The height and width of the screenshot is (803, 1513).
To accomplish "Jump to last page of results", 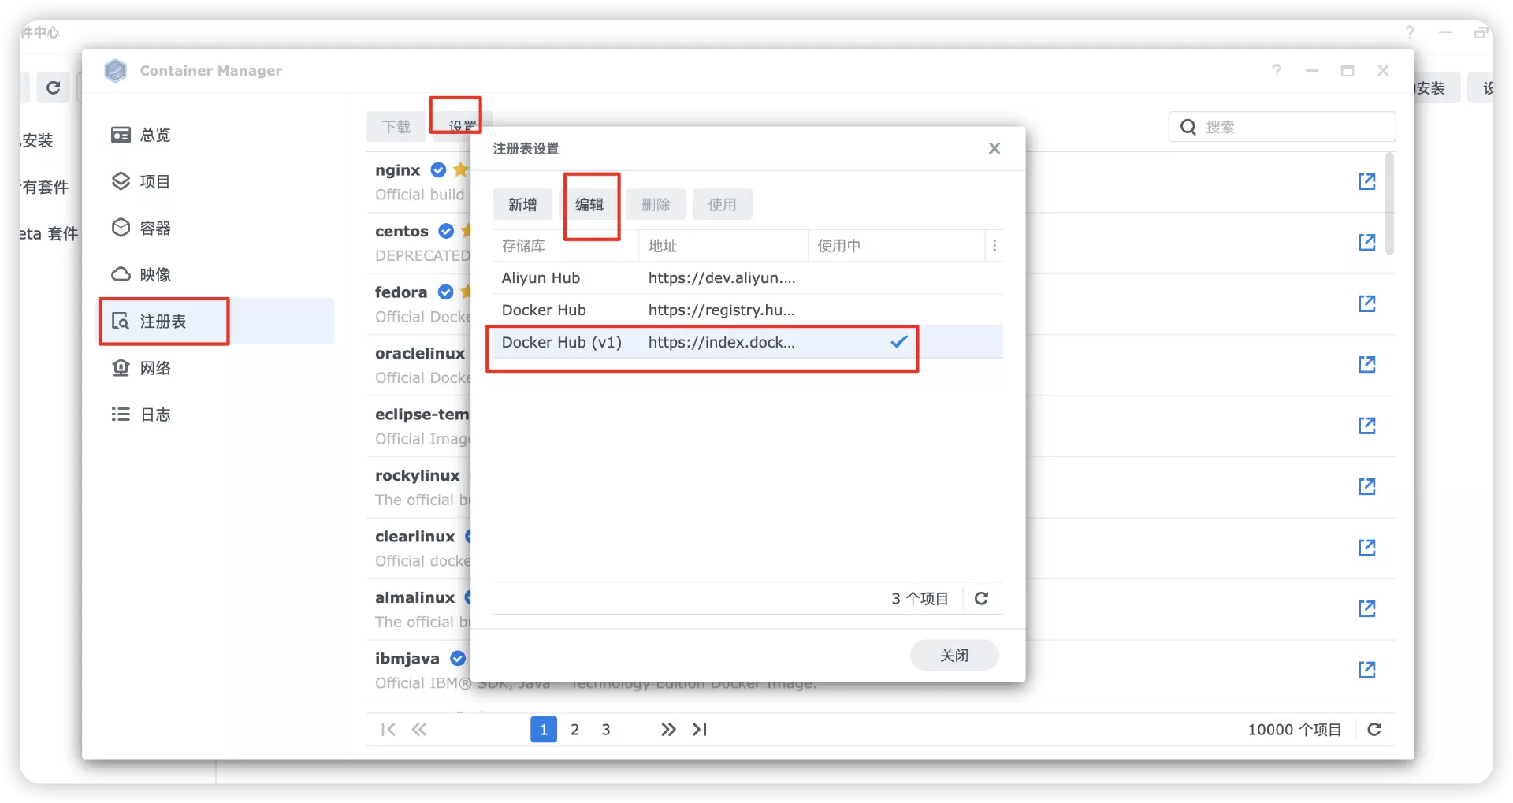I will coord(700,729).
